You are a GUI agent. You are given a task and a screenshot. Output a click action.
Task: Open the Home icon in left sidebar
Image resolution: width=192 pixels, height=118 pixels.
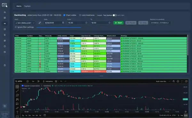5,12
